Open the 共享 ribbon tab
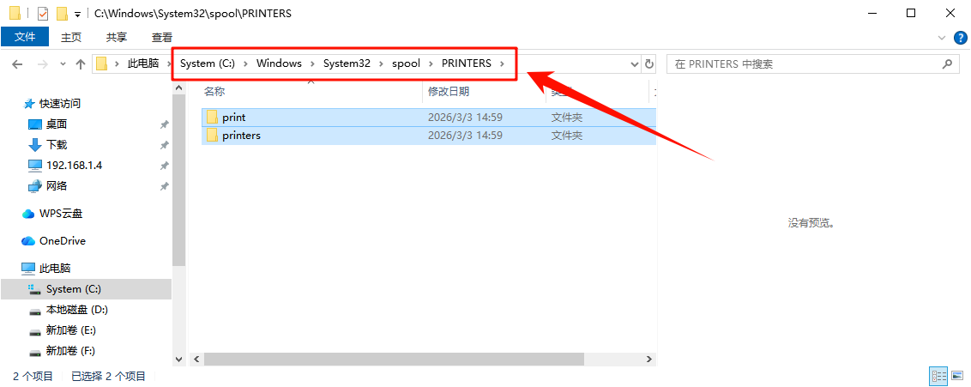The width and height of the screenshot is (971, 387). (x=117, y=37)
